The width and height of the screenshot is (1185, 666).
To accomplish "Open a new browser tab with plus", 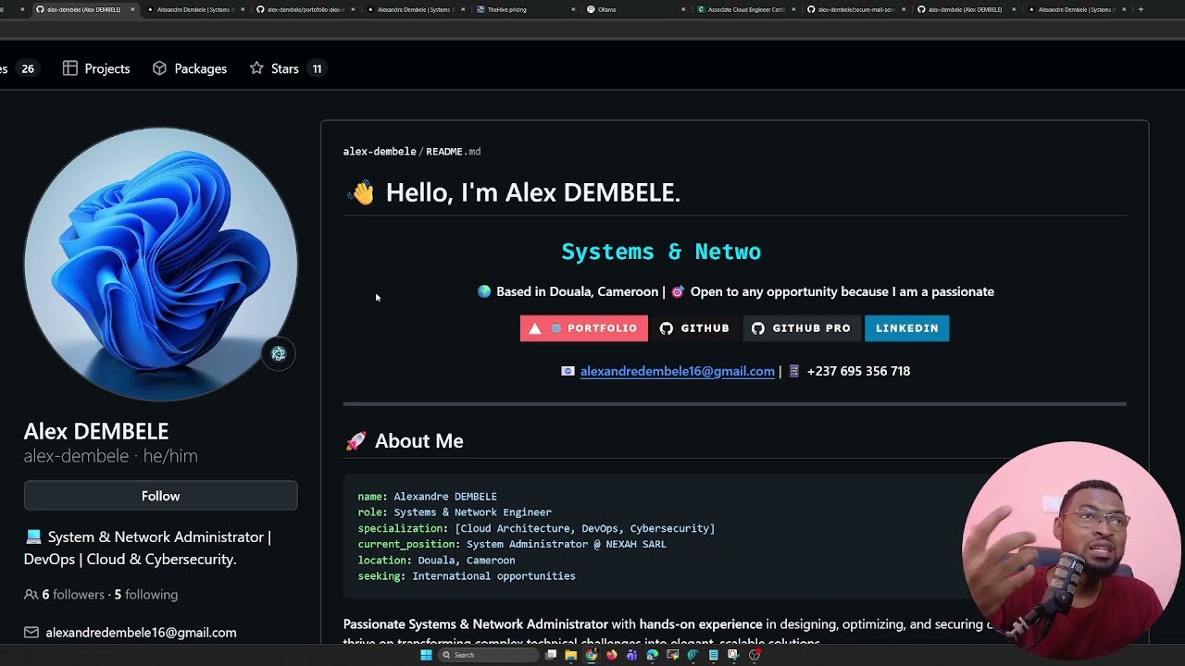I will point(1141,9).
